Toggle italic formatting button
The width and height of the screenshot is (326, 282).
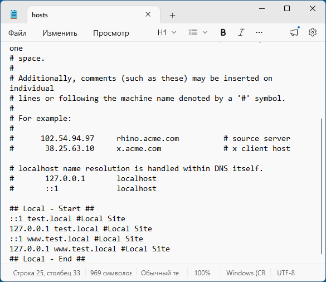pyautogui.click(x=241, y=32)
